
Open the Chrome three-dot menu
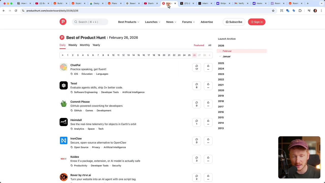pyautogui.click(x=321, y=11)
